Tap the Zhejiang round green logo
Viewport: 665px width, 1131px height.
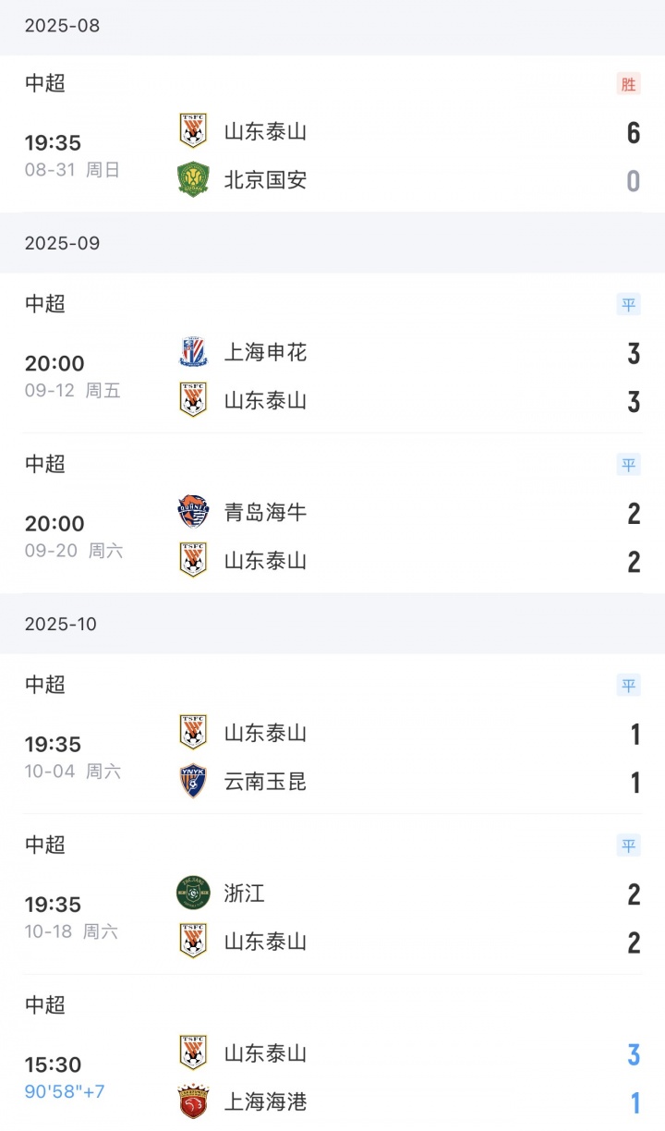point(193,894)
